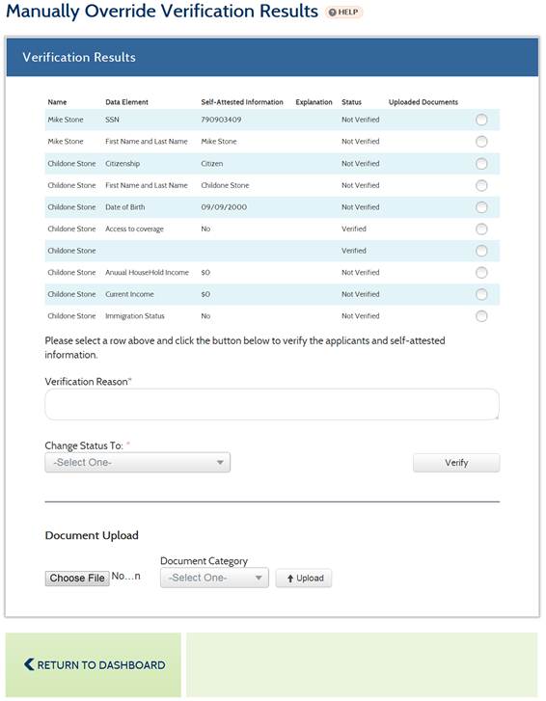
Task: Click the Name column header
Action: coord(57,102)
